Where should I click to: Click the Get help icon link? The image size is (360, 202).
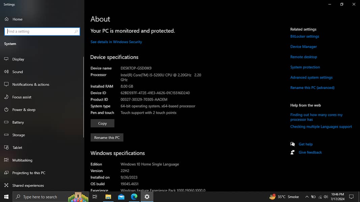293,144
